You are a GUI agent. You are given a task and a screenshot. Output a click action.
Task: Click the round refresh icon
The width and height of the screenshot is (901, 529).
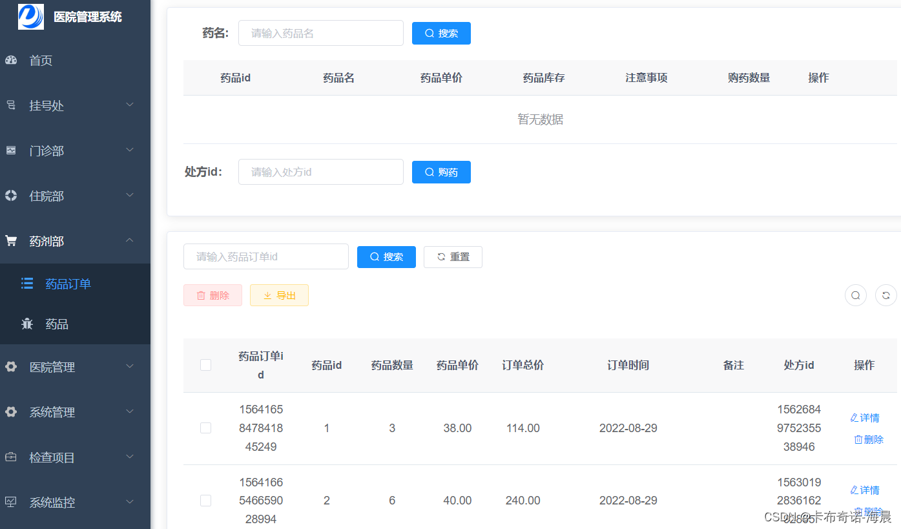886,295
